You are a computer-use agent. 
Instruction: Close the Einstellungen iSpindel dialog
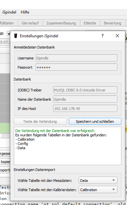tap(117, 36)
